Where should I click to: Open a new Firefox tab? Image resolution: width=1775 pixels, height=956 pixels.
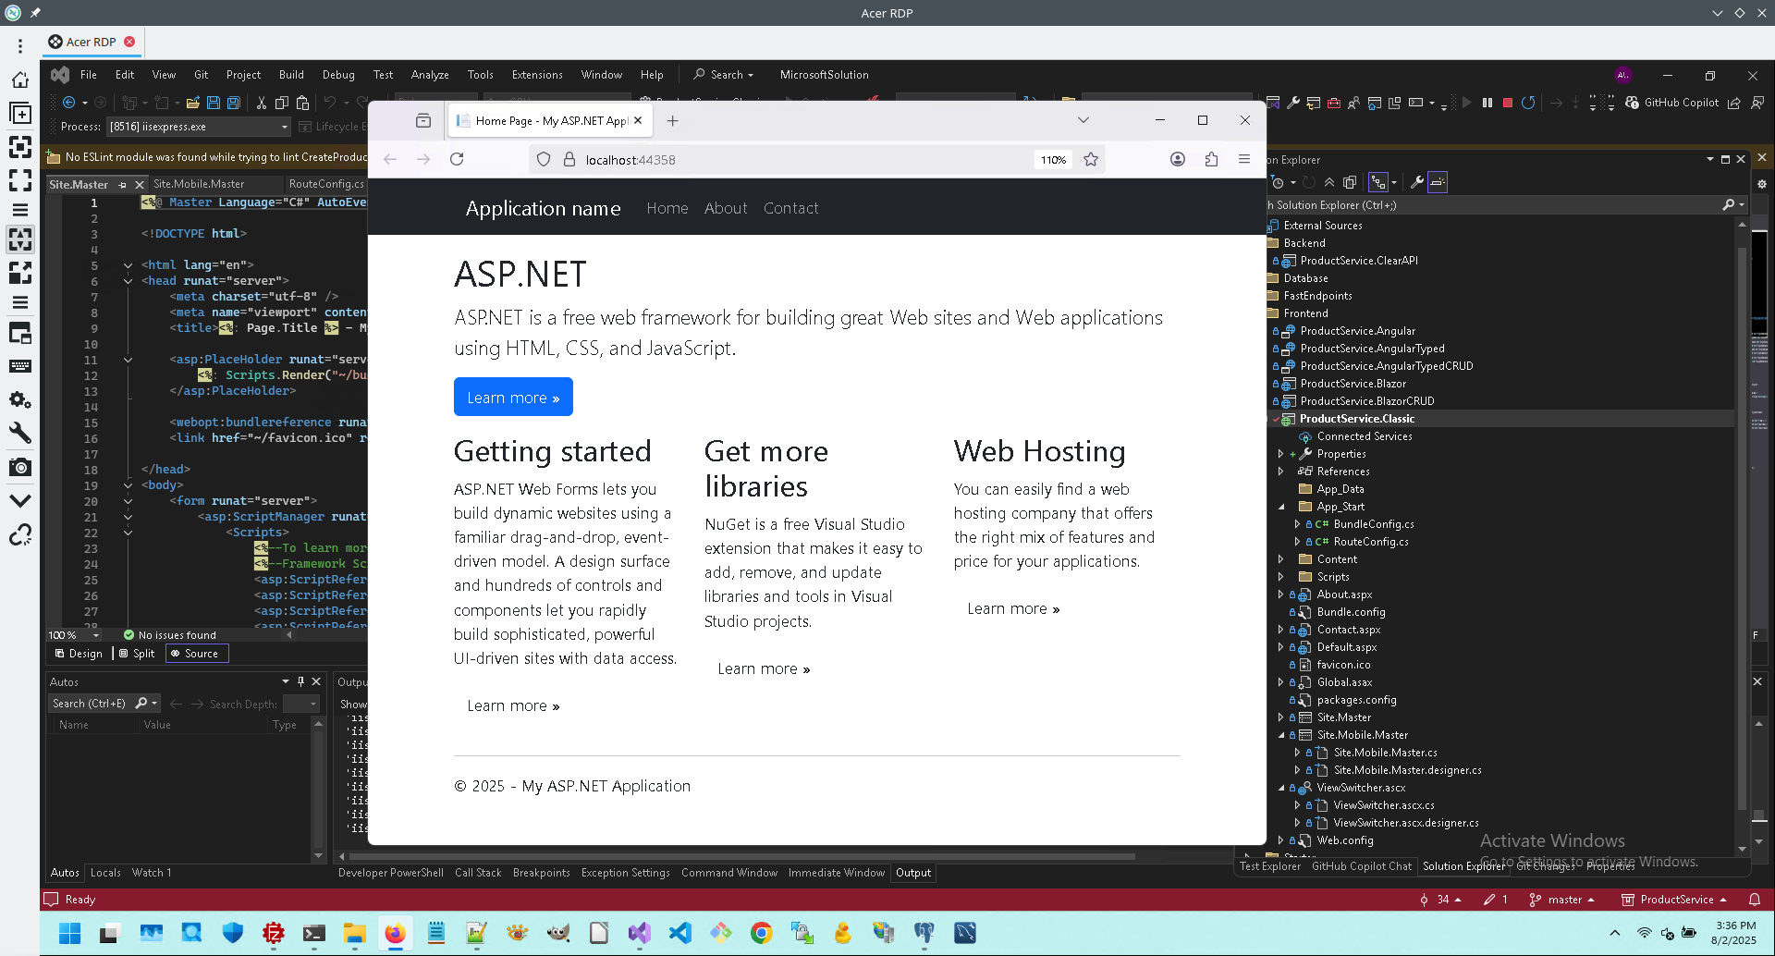click(673, 120)
